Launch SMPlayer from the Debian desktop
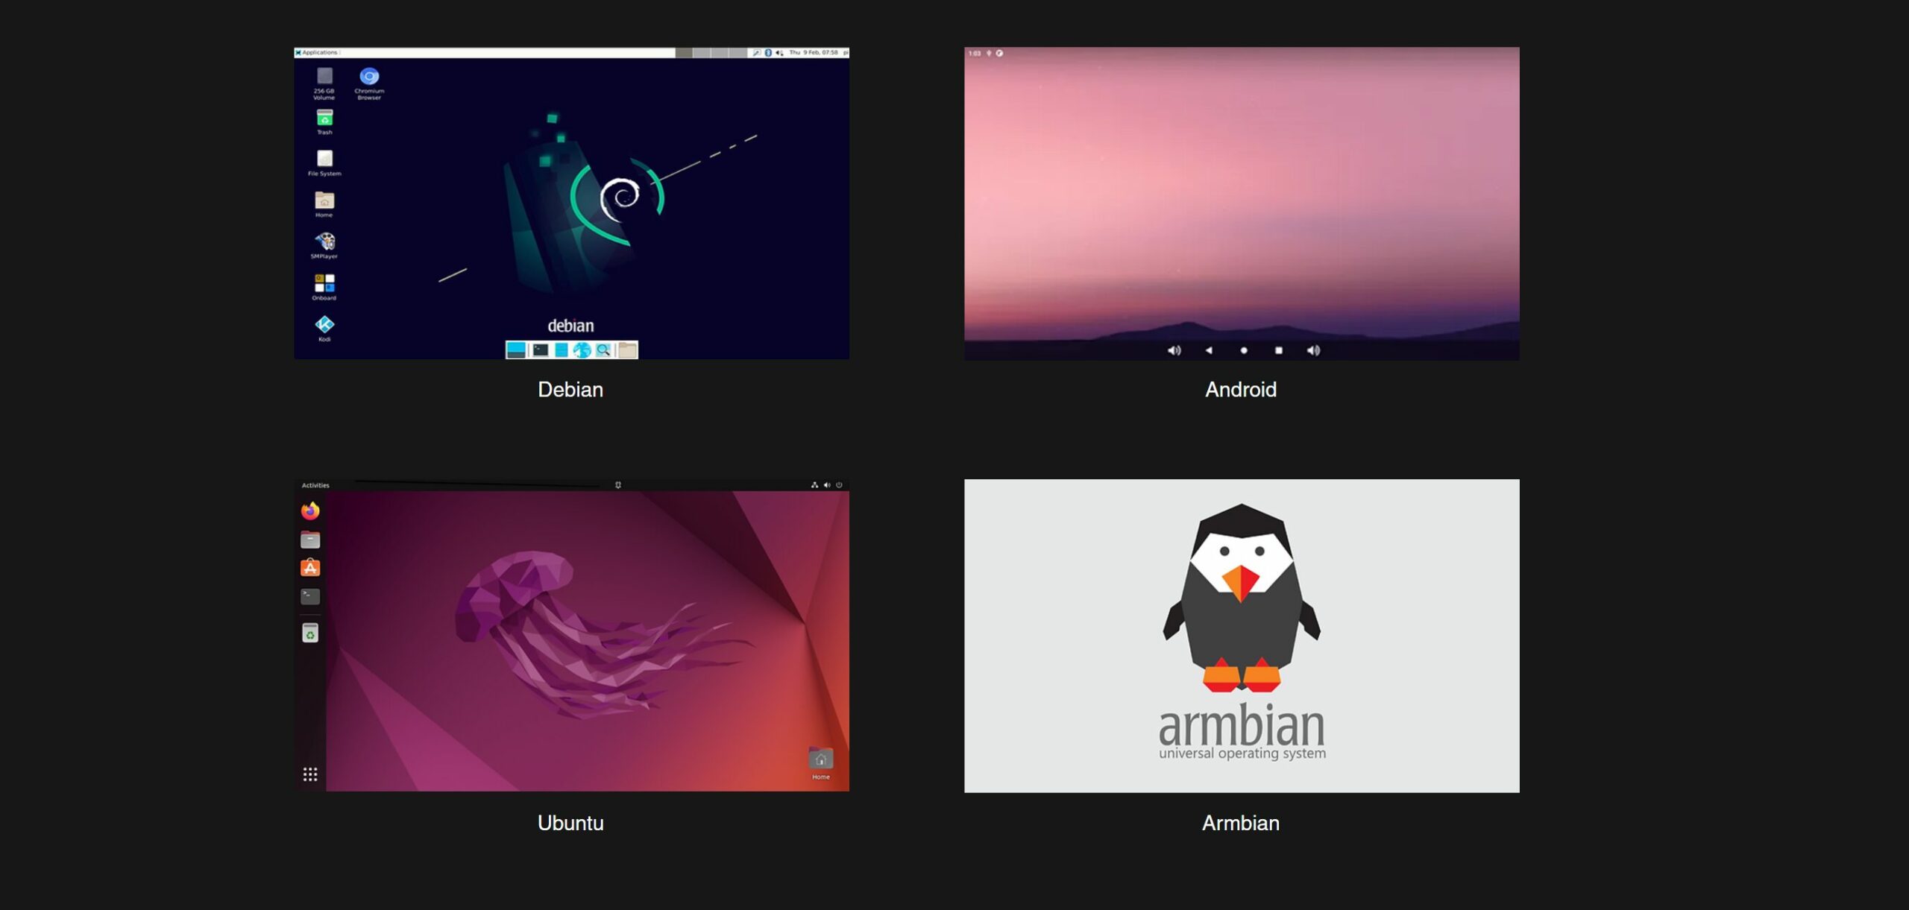The width and height of the screenshot is (1909, 910). tap(324, 245)
